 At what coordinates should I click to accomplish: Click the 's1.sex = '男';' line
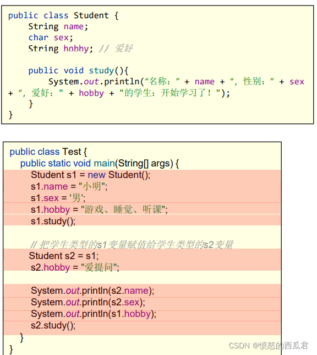tap(58, 198)
